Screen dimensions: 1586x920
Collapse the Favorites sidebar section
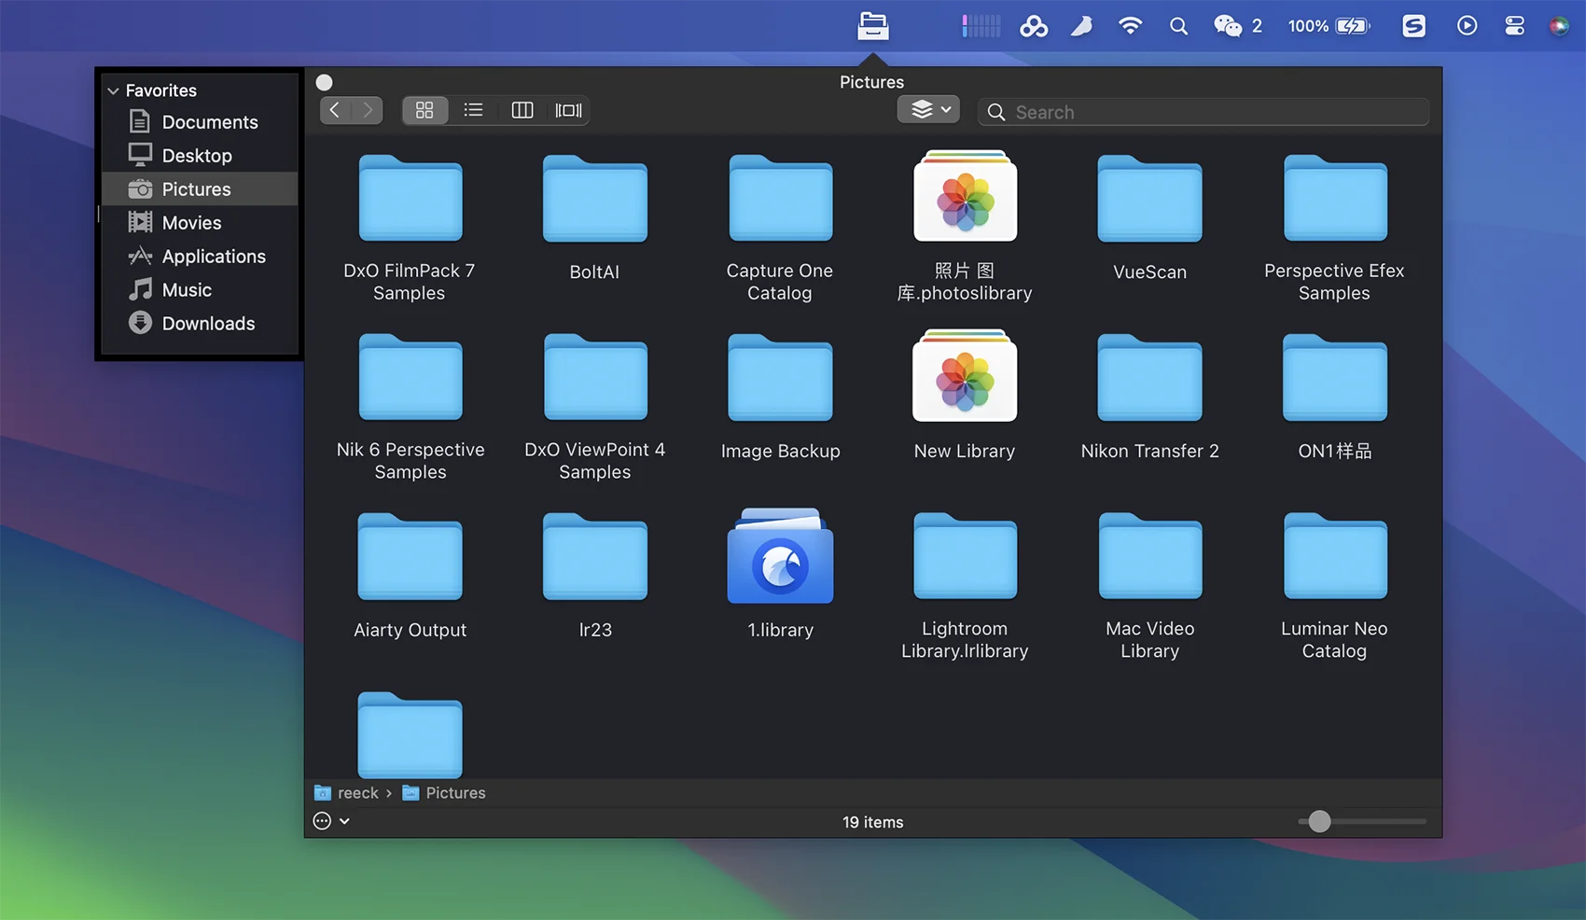coord(113,91)
